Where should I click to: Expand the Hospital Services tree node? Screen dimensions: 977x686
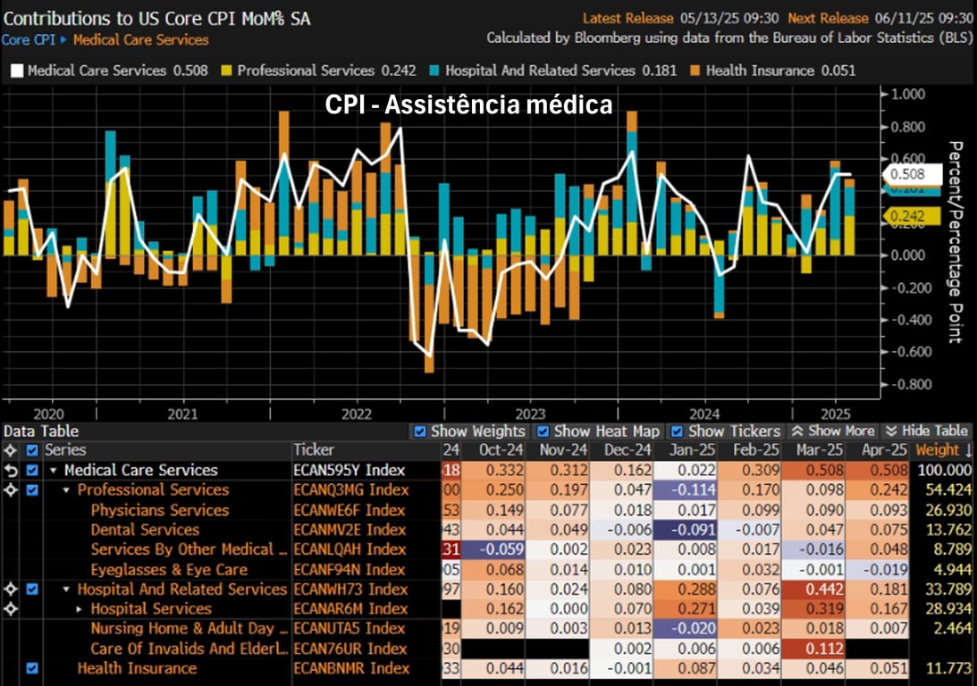[80, 609]
